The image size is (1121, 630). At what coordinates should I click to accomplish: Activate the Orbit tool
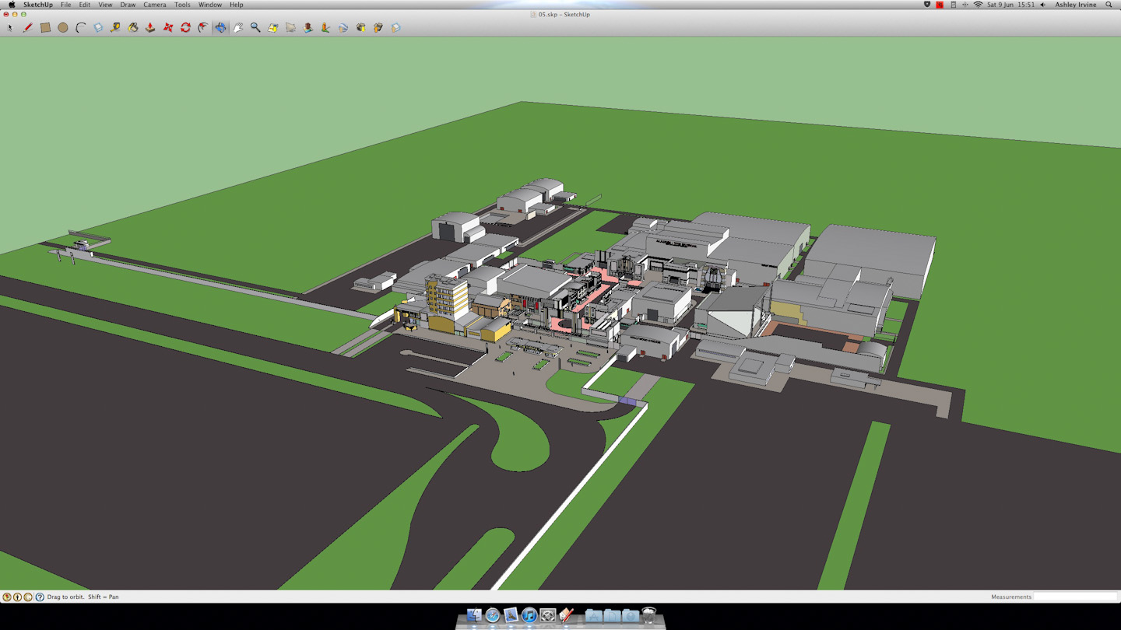click(x=221, y=27)
